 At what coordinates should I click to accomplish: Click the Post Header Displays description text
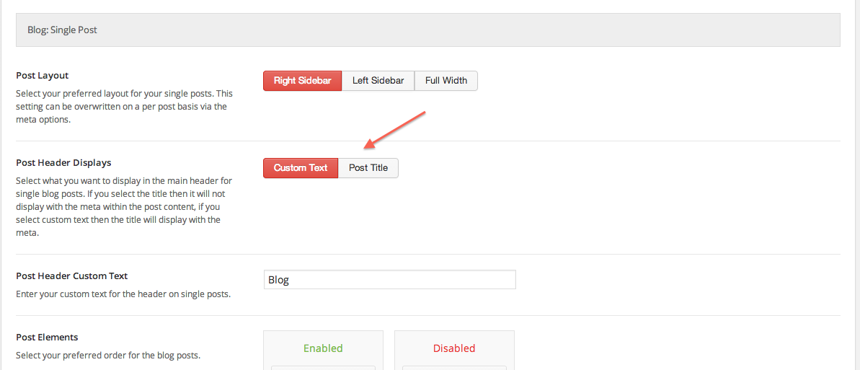point(120,206)
